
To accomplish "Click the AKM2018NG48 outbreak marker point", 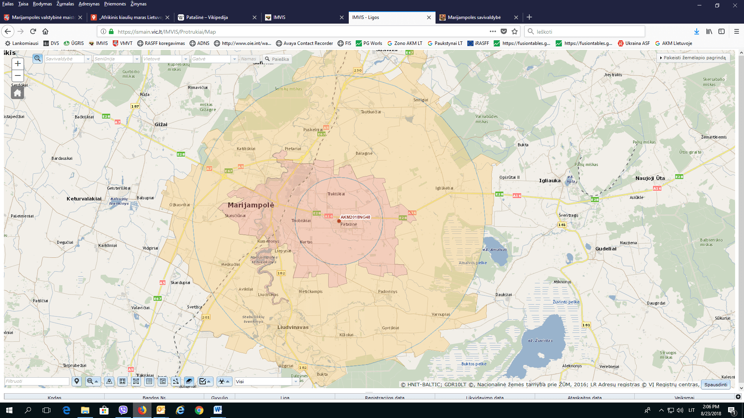I will coord(339,221).
